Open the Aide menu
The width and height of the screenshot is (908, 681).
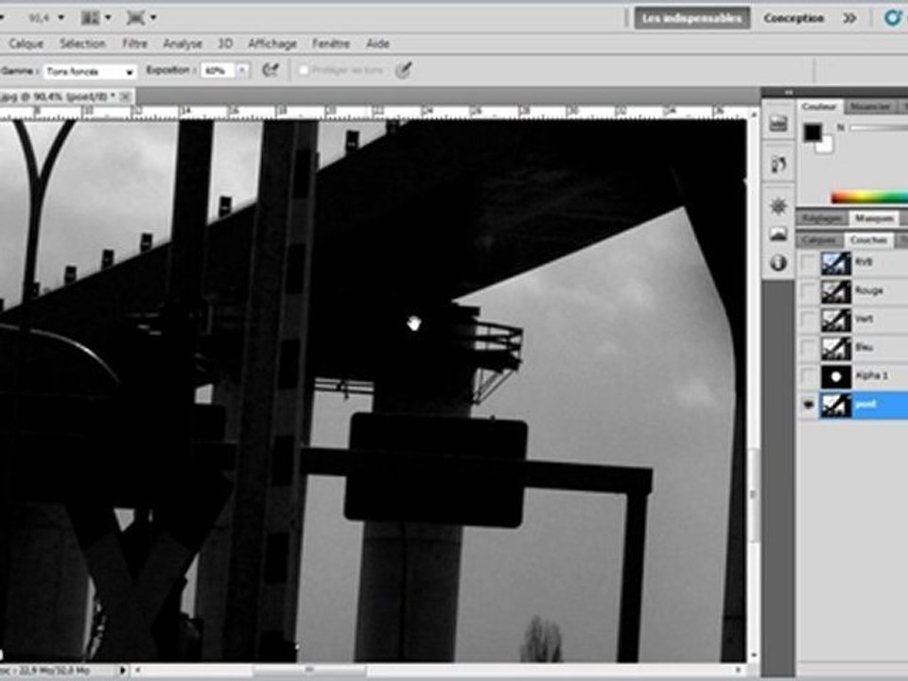coord(377,44)
